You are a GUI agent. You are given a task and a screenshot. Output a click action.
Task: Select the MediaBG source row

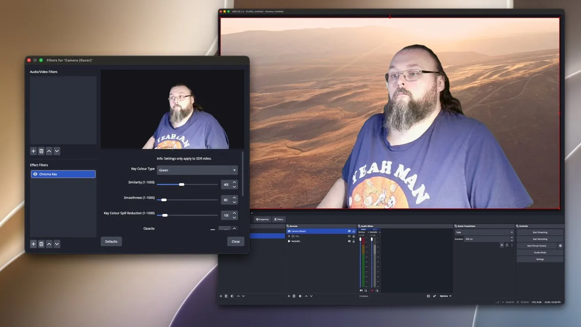click(321, 241)
